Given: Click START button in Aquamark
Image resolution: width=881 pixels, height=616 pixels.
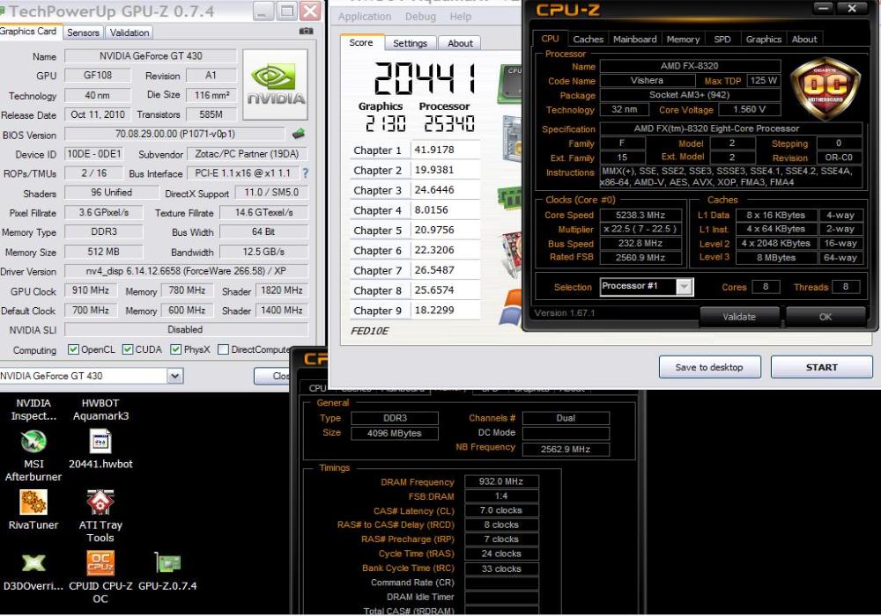Looking at the screenshot, I should tap(821, 368).
